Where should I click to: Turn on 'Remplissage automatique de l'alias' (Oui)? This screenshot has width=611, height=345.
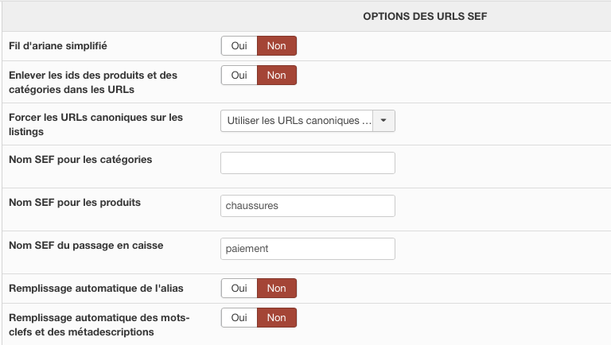click(239, 289)
